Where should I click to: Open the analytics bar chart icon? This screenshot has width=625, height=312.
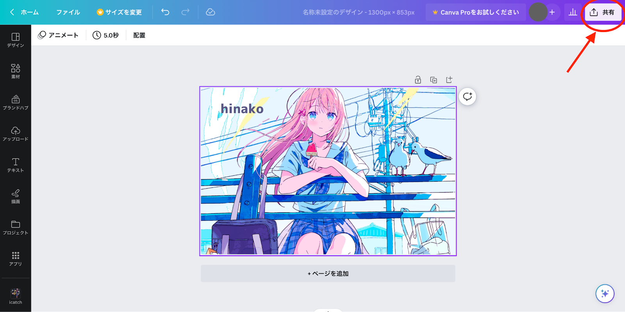[x=573, y=12]
